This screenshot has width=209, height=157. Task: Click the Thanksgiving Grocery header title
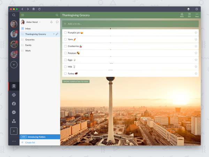pyautogui.click(x=76, y=15)
